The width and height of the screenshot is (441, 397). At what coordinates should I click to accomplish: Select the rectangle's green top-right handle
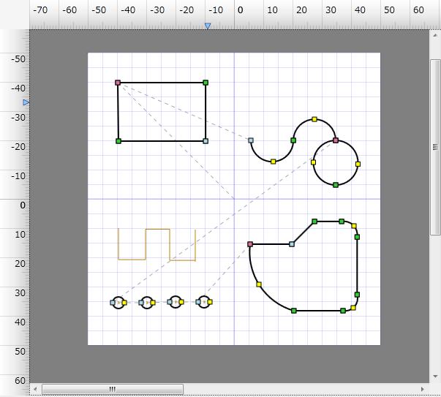point(206,83)
